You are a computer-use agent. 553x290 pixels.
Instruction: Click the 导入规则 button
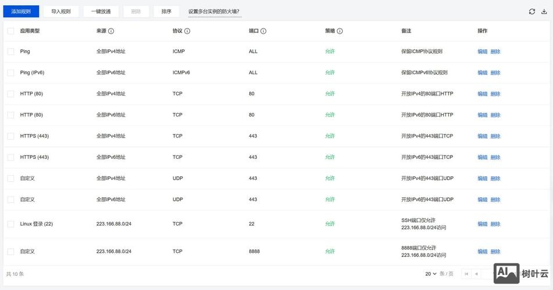point(60,12)
